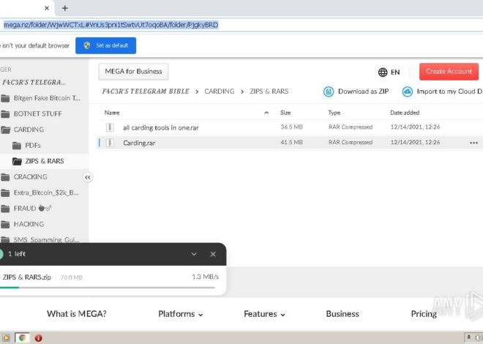483x344 pixels.
Task: Click the FRAUD folder icon
Action: coord(5,209)
